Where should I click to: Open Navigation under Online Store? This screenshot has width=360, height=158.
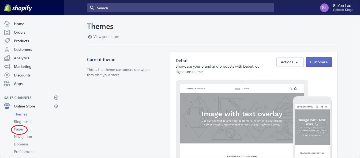[23, 137]
